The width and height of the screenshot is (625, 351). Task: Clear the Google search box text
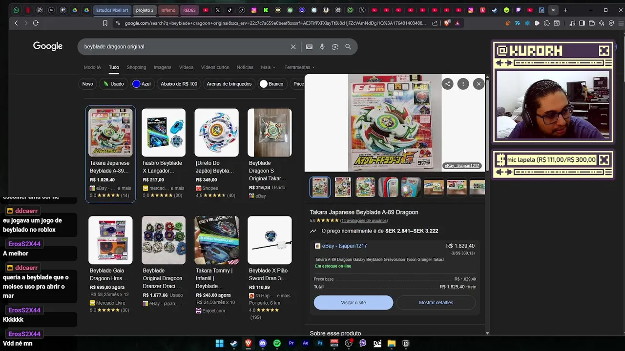(293, 47)
